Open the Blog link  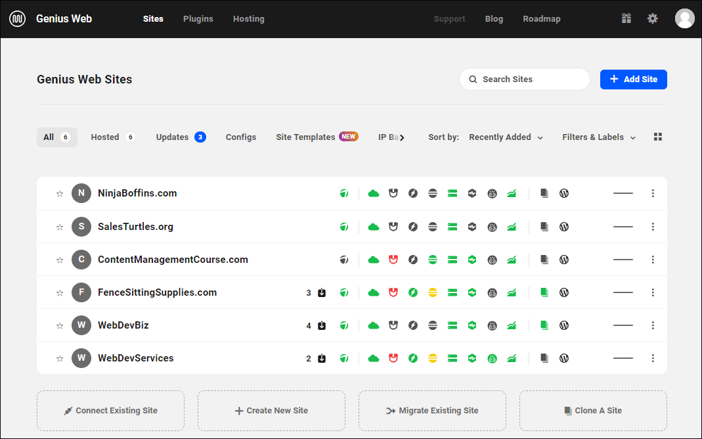[x=494, y=19]
